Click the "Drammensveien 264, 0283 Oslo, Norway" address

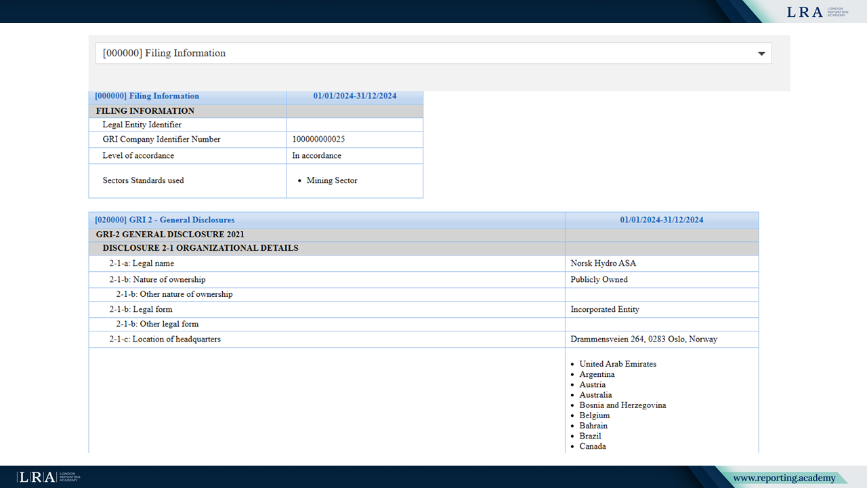(x=644, y=340)
